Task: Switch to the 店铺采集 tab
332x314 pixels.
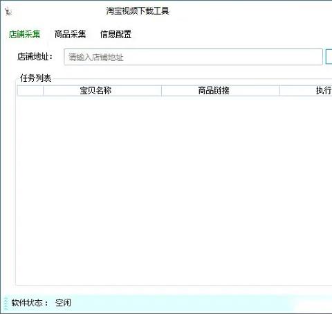Action: [25, 35]
